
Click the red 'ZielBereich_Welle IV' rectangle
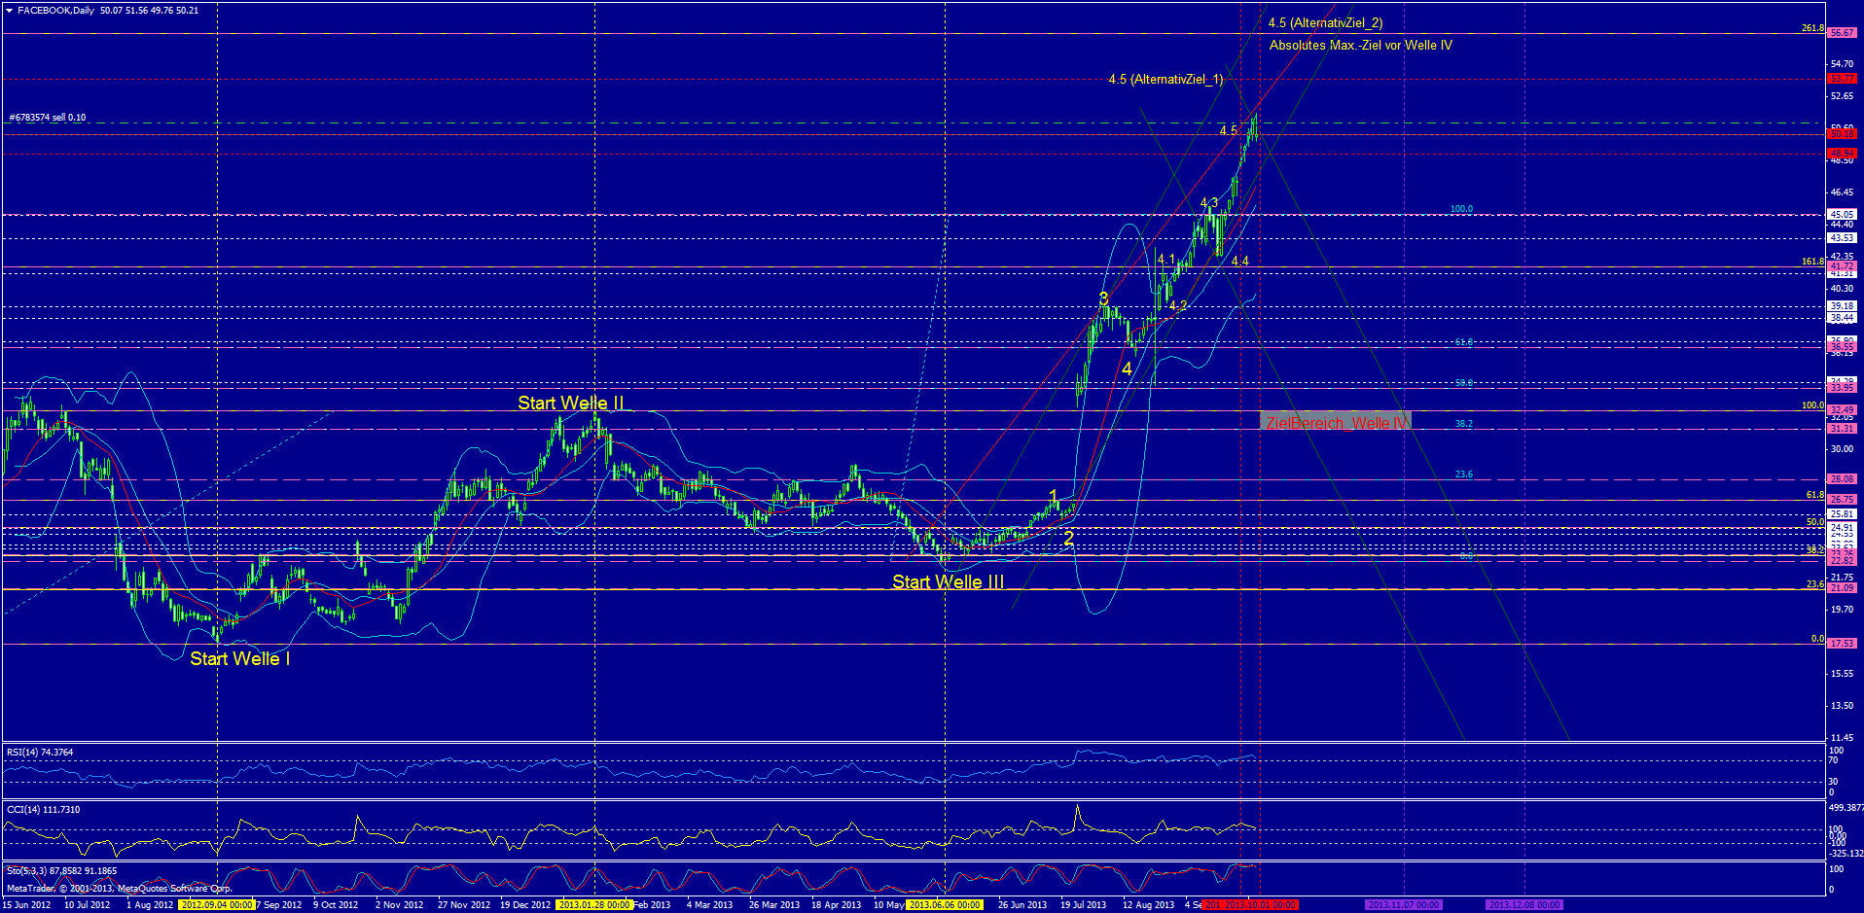1335,422
